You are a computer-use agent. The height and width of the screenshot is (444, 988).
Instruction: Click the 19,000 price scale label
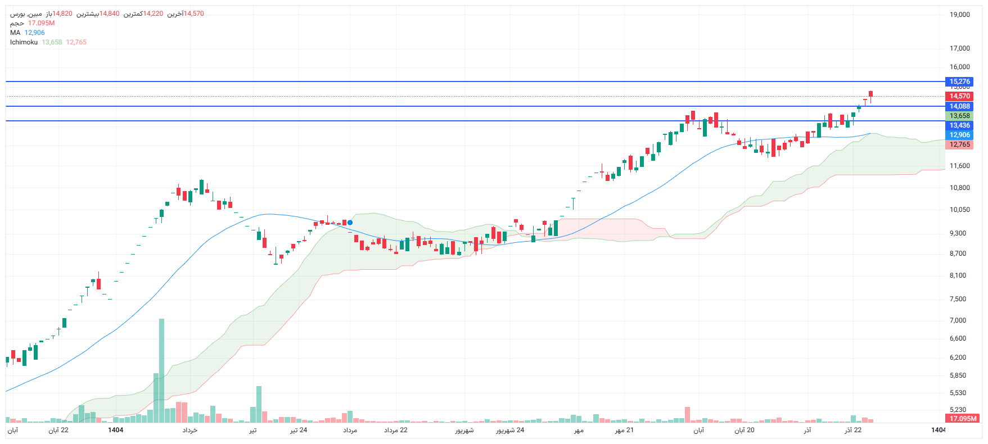pyautogui.click(x=959, y=15)
